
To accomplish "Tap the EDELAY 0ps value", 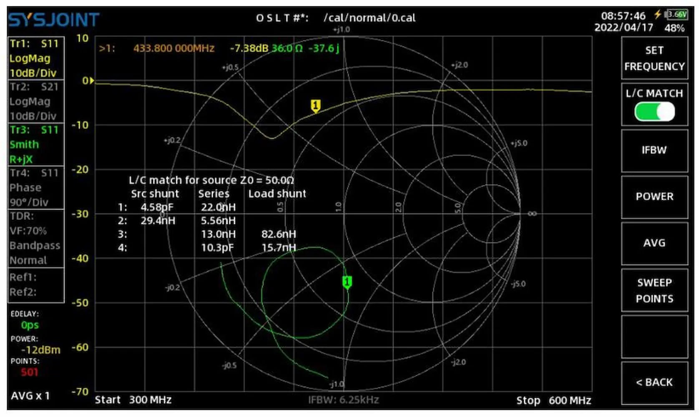I will (x=30, y=325).
